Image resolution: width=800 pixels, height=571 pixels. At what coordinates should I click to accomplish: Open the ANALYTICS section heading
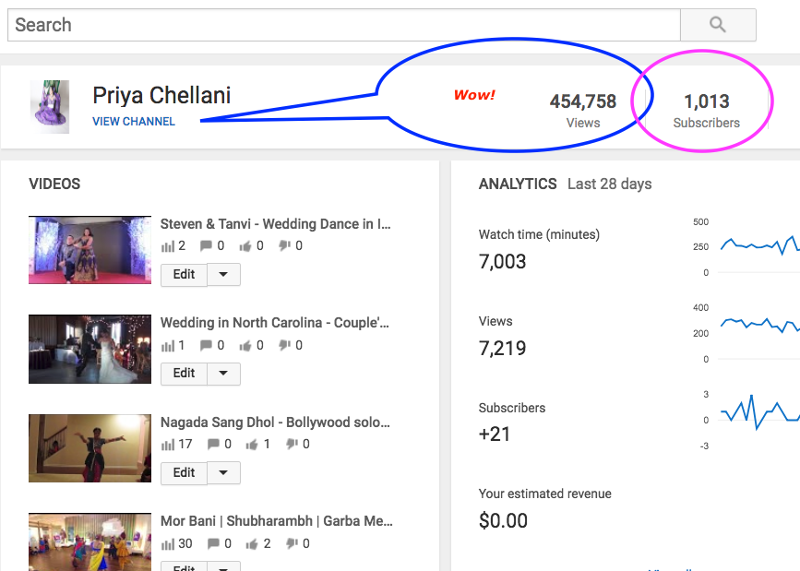(518, 184)
